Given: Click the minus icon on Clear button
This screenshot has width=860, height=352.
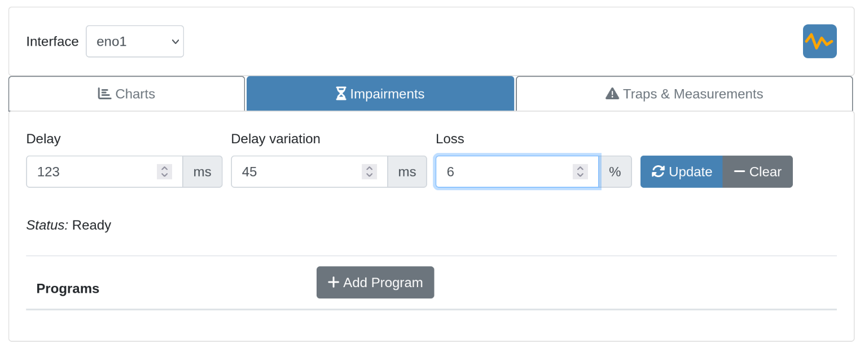Looking at the screenshot, I should click(739, 171).
